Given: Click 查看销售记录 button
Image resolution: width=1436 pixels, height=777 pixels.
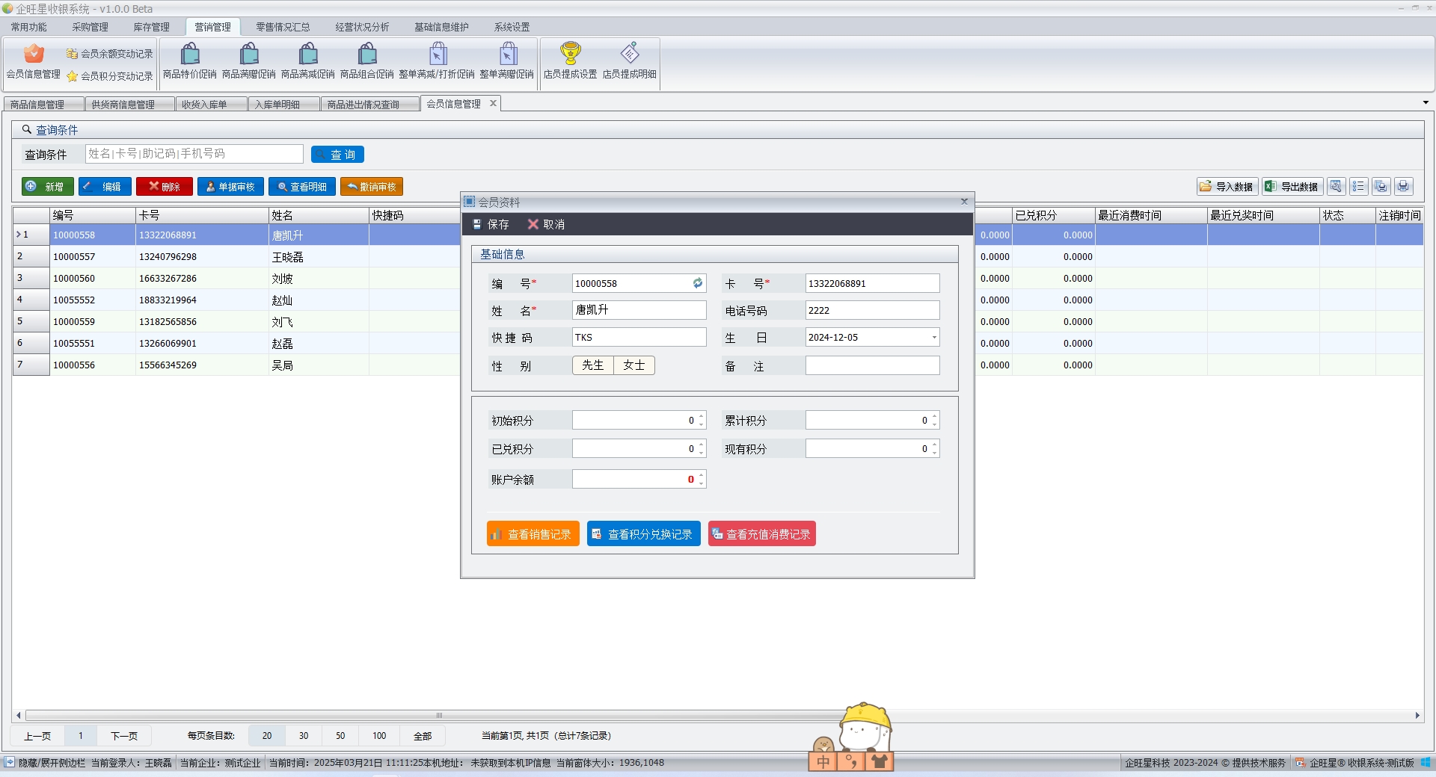Looking at the screenshot, I should click(533, 534).
